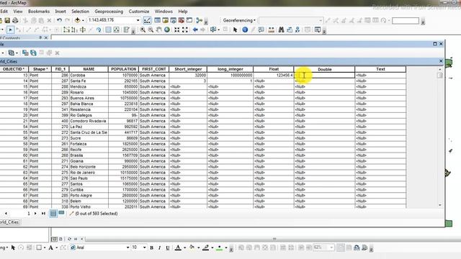Select the Edit tool arrow

10,29
